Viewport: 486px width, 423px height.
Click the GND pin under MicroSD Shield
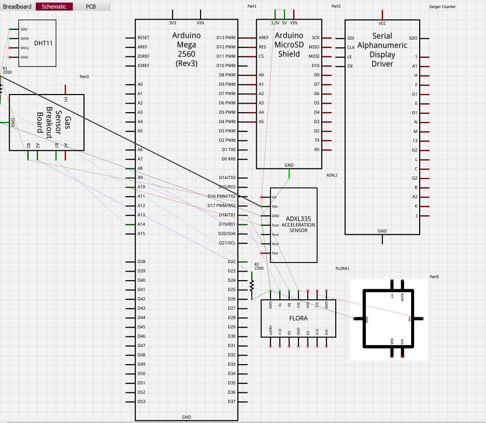[x=289, y=174]
